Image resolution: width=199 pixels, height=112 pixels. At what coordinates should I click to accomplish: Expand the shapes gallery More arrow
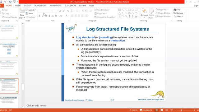[139, 16]
